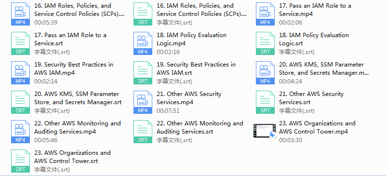Screen dimensions: 386x176
Task: Click SRT icon of 17. Pass an IAM Role
Action: click(x=20, y=43)
